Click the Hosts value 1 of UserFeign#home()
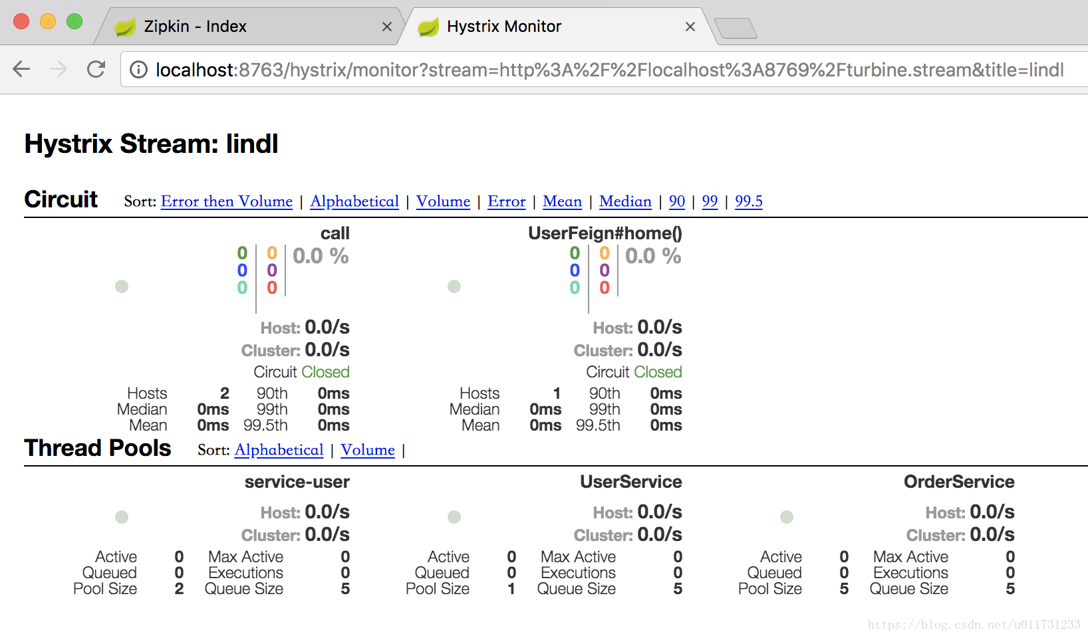1088x638 pixels. coord(557,393)
